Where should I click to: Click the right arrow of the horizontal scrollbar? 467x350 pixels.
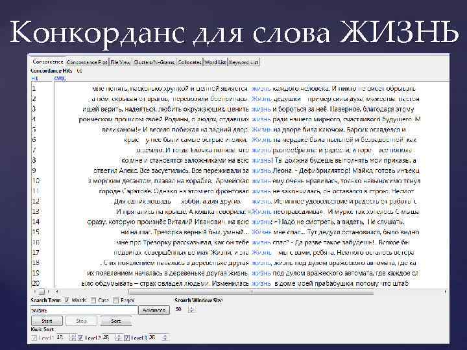tap(445, 292)
